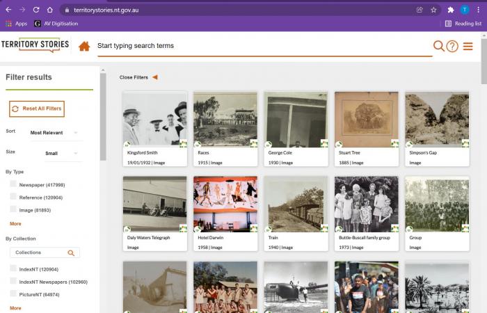Open the Reading list panel

click(463, 24)
